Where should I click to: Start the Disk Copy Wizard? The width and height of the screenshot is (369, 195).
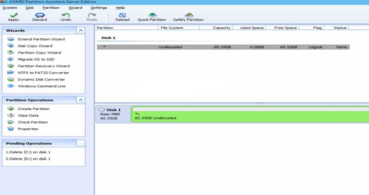(x=35, y=46)
